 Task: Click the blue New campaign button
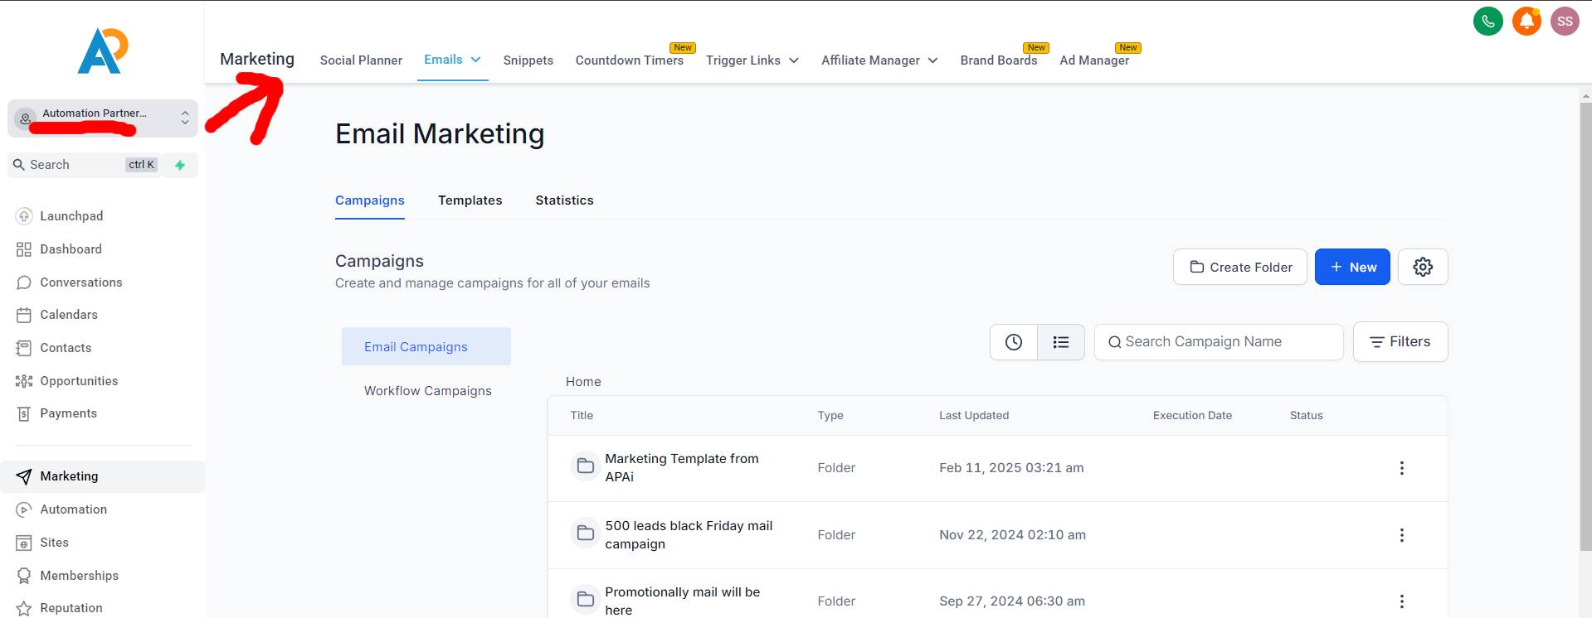1352,267
